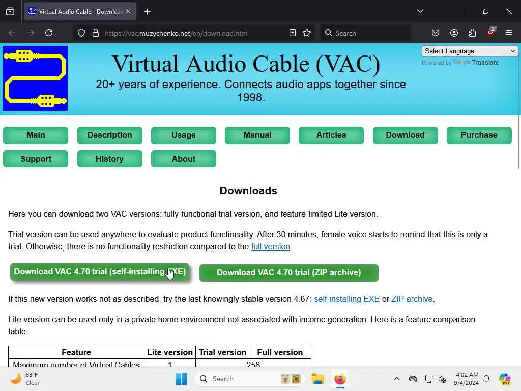Open tracking protection shield icon
Image resolution: width=521 pixels, height=391 pixels.
[81, 33]
